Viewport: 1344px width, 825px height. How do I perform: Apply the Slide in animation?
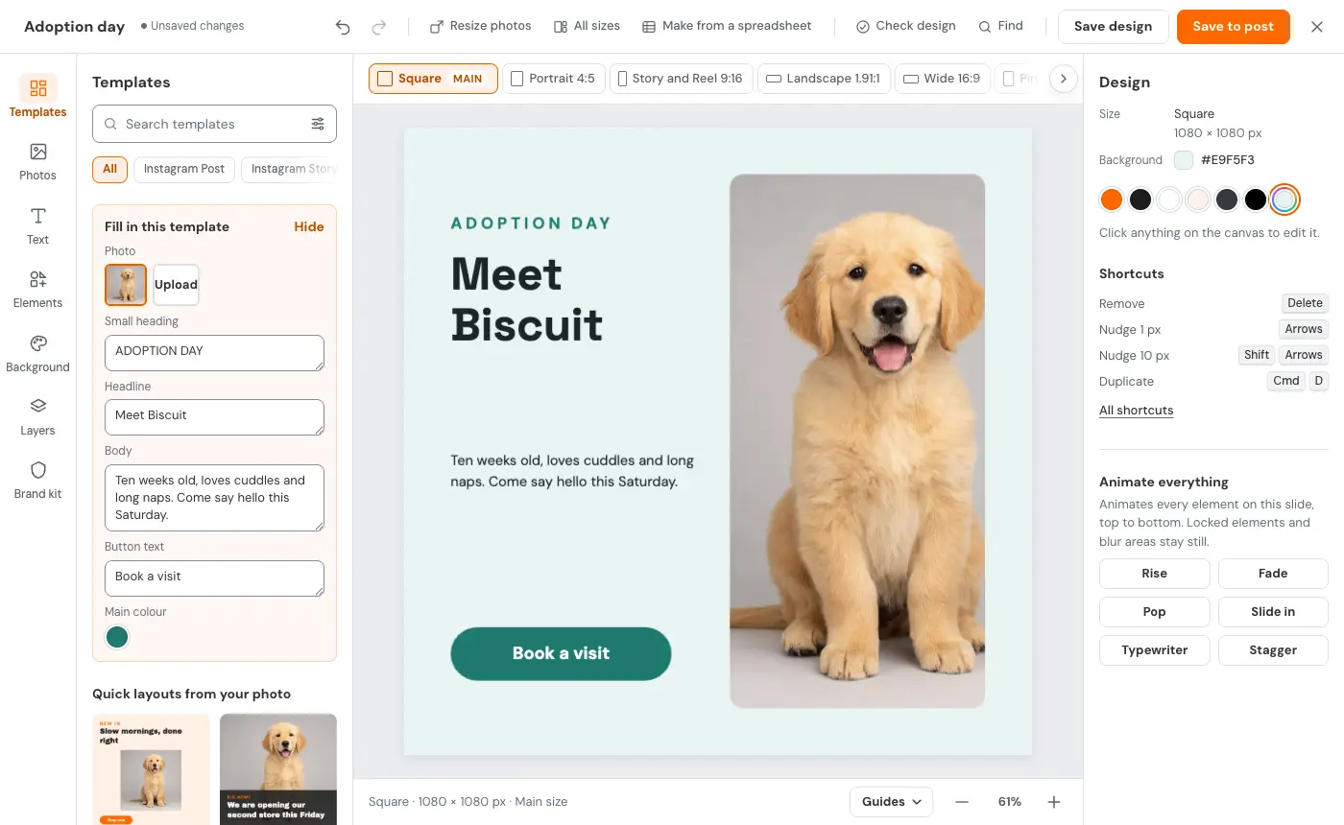(x=1273, y=612)
